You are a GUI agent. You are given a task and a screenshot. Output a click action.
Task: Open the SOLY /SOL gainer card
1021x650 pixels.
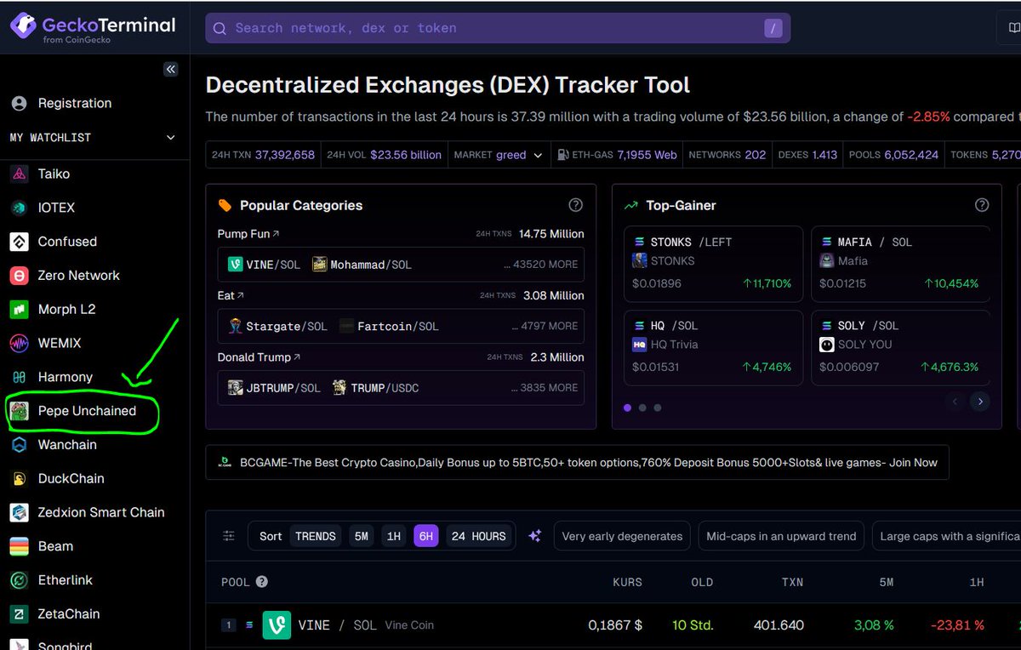(900, 347)
